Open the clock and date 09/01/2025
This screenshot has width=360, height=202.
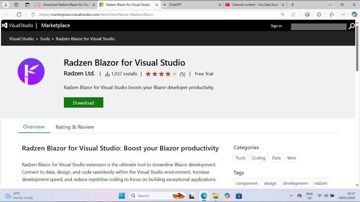[347, 196]
